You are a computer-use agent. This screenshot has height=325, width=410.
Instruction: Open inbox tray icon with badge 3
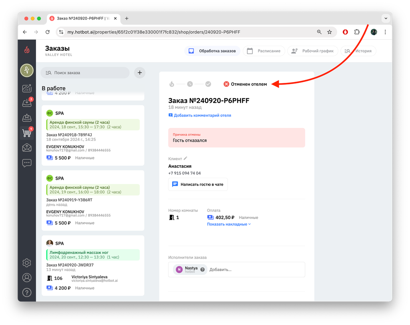point(27,103)
